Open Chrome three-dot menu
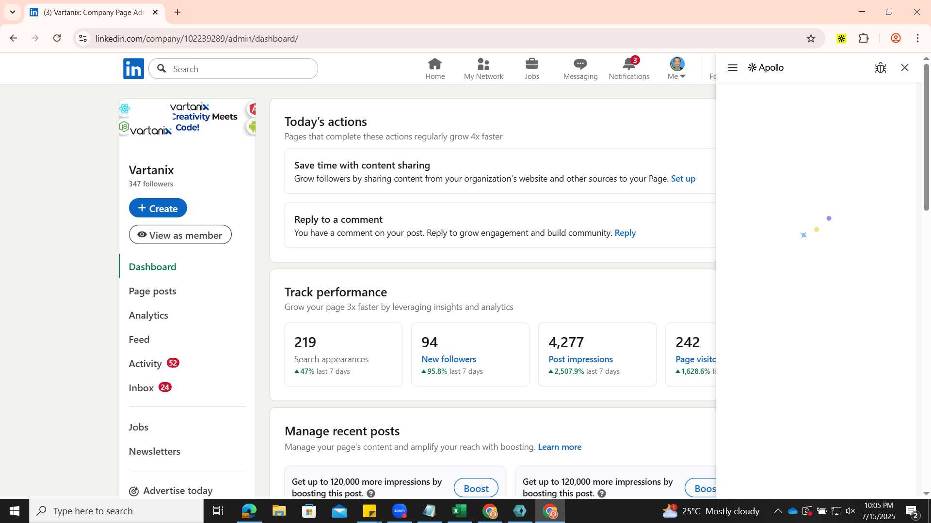 tap(918, 38)
